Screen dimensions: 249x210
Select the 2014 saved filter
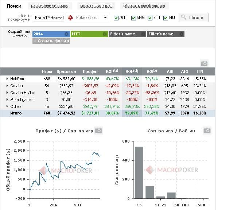pyautogui.click(x=51, y=34)
